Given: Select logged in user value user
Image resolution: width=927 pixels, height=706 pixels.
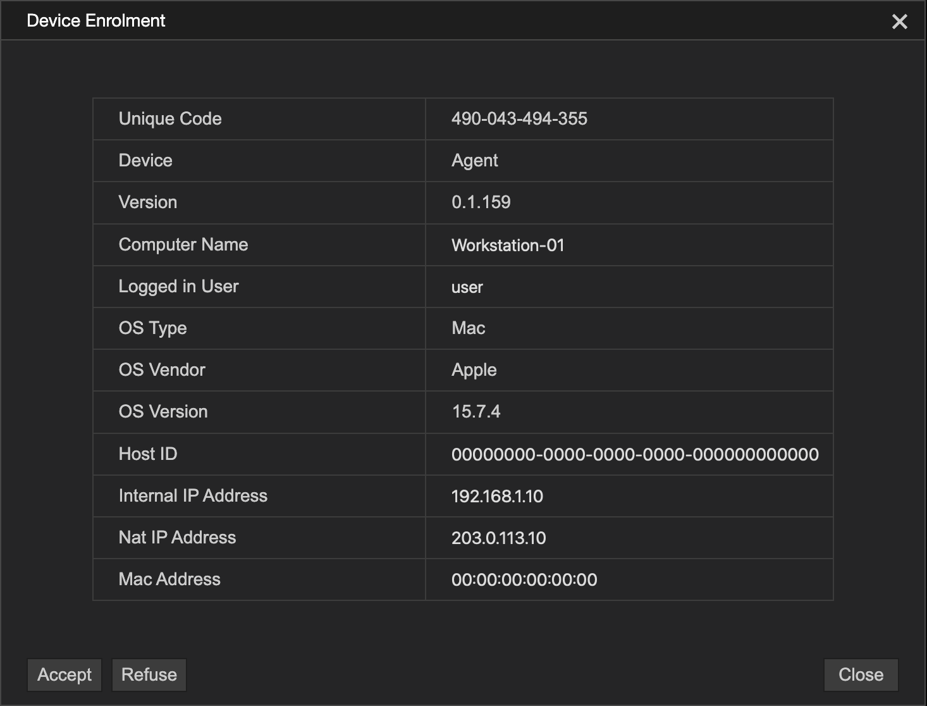Looking at the screenshot, I should pos(467,287).
